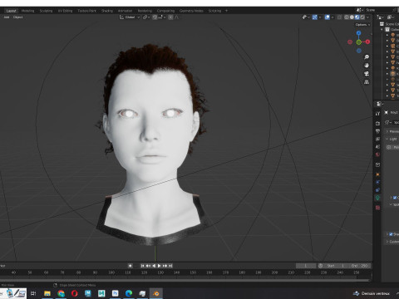Select wireframe viewport shading
The width and height of the screenshot is (399, 299).
click(x=347, y=17)
